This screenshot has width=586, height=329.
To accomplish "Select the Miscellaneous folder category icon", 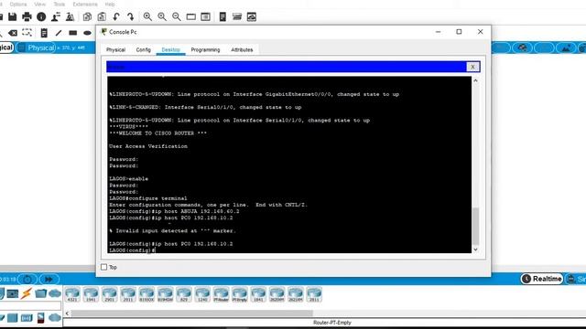I will (x=40, y=293).
